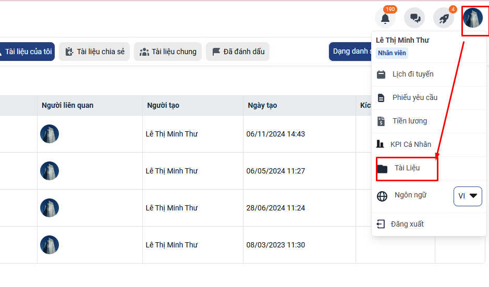
Task: Click Đăng xuất to log out
Action: 407,224
